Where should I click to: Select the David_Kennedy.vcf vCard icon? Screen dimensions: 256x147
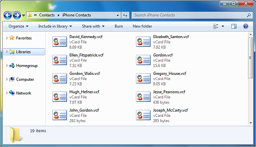(x=59, y=42)
